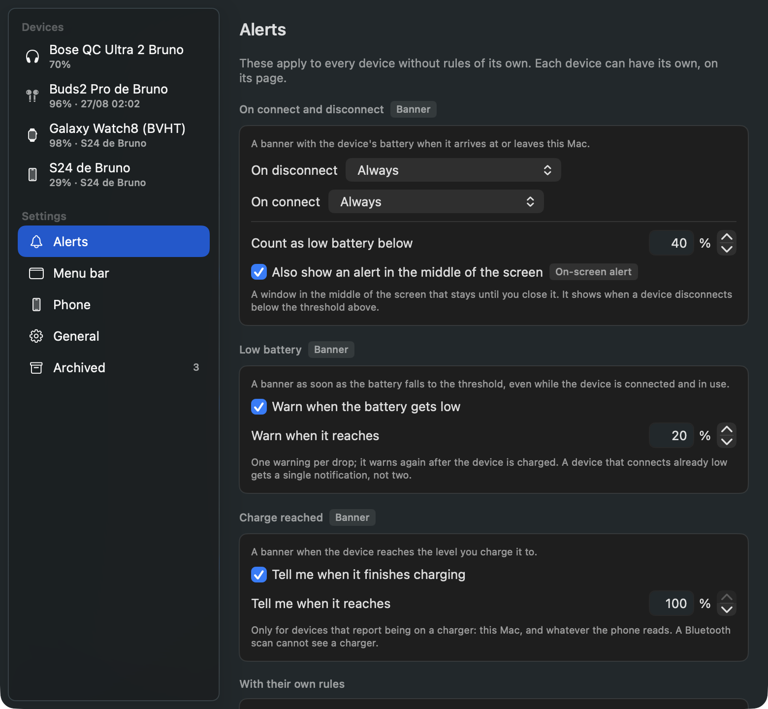Click the Banner tag next to 'Low battery'
Viewport: 768px width, 709px height.
pyautogui.click(x=331, y=350)
